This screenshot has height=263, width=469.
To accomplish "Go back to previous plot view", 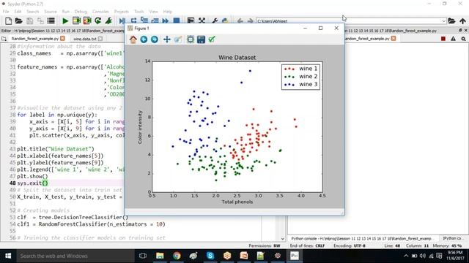I will coord(144,39).
